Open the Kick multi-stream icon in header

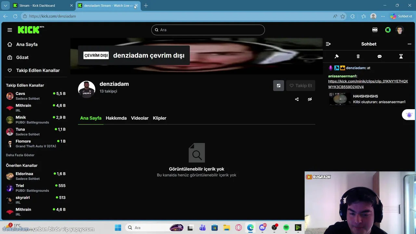[x=375, y=30]
